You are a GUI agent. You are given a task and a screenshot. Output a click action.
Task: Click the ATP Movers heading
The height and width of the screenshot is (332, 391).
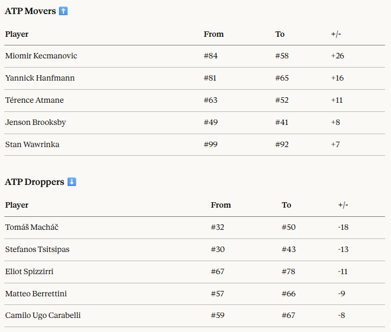click(30, 11)
